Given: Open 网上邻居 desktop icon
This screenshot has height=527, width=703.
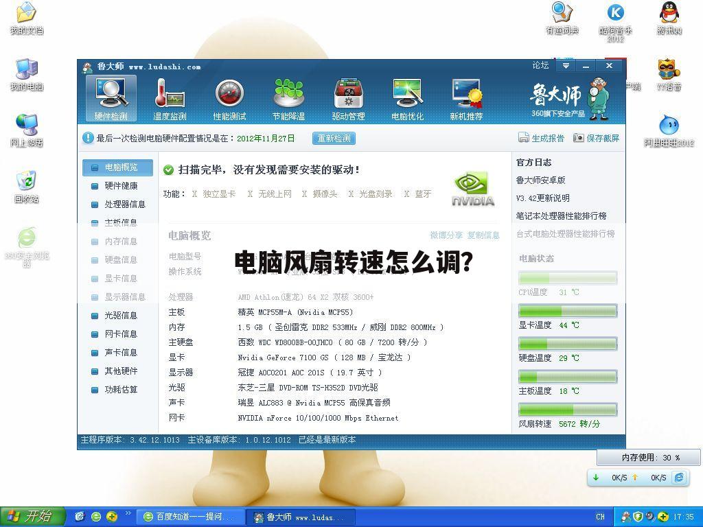Looking at the screenshot, I should [27, 130].
